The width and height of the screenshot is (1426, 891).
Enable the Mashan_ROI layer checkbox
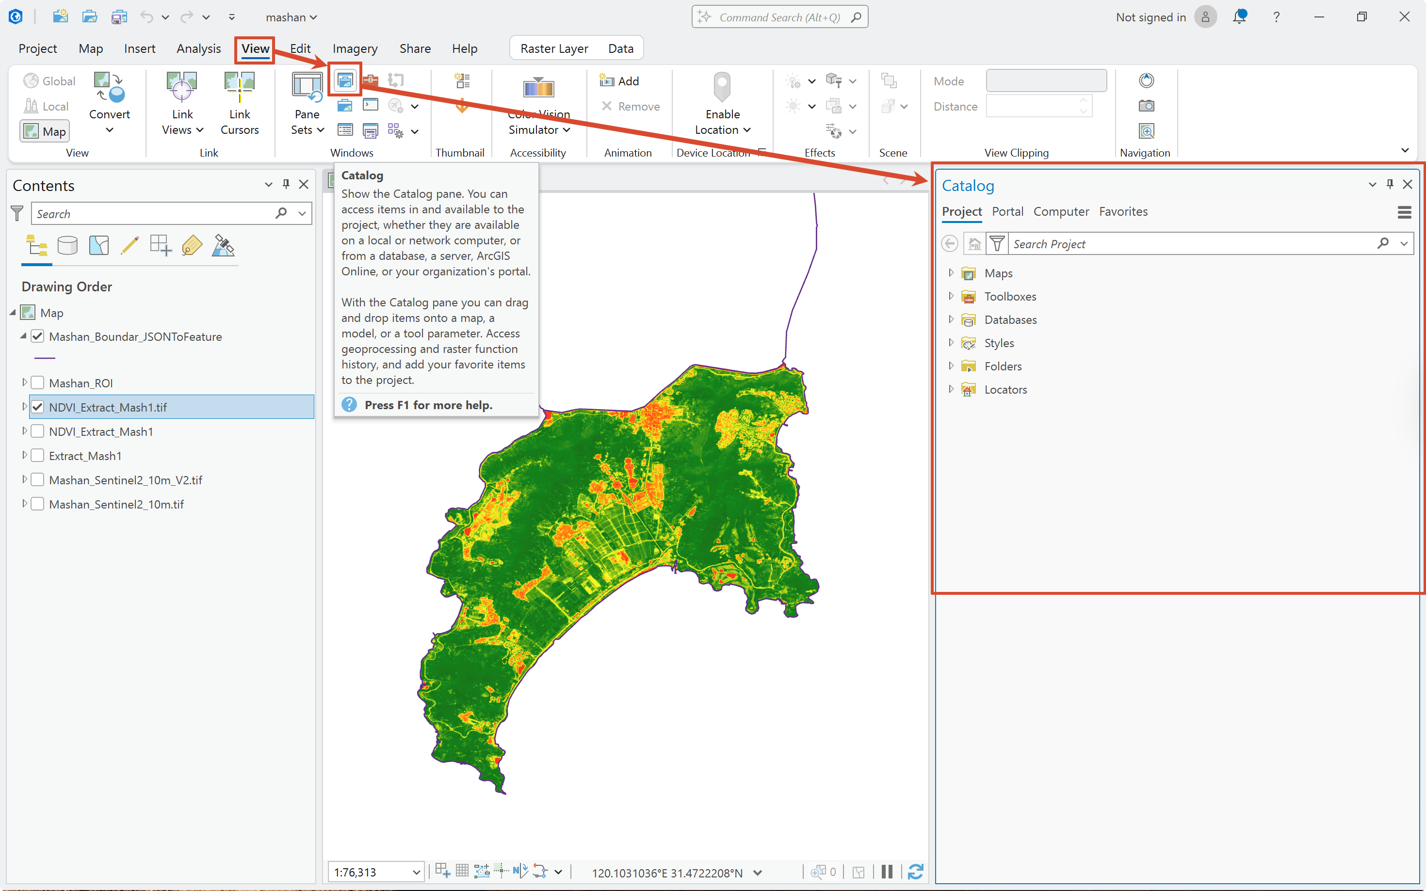pos(37,383)
